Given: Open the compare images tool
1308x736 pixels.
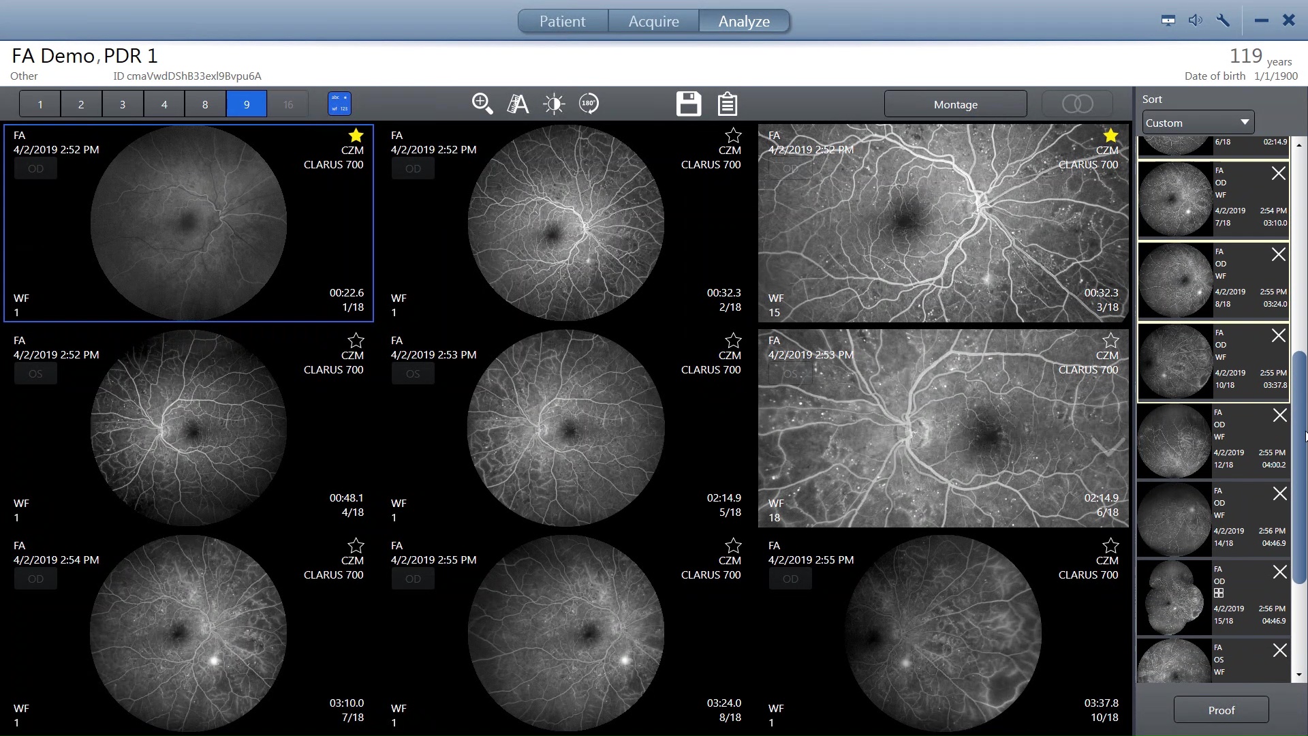Looking at the screenshot, I should tap(1077, 104).
